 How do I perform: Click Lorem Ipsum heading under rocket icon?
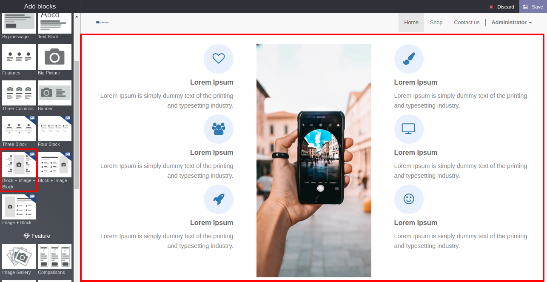click(211, 223)
